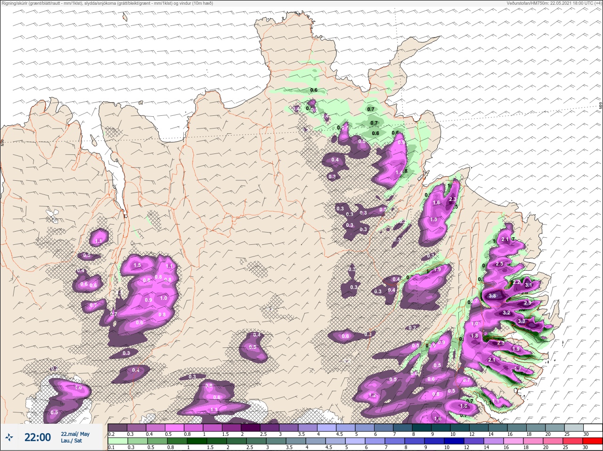Click the 3.2 precipitation value on the map
The height and width of the screenshot is (451, 603).
[507, 313]
